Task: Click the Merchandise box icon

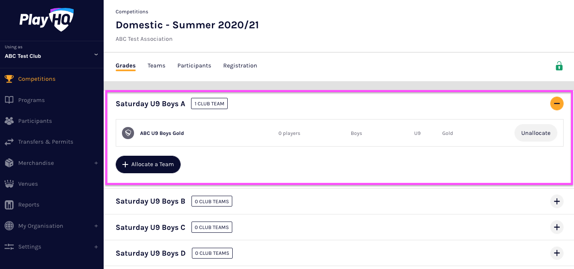Action: coord(9,163)
